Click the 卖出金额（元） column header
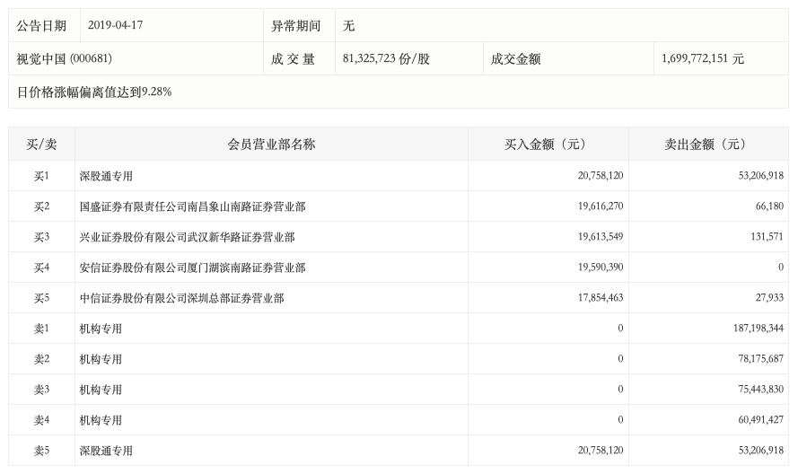The height and width of the screenshot is (474, 798). 708,144
